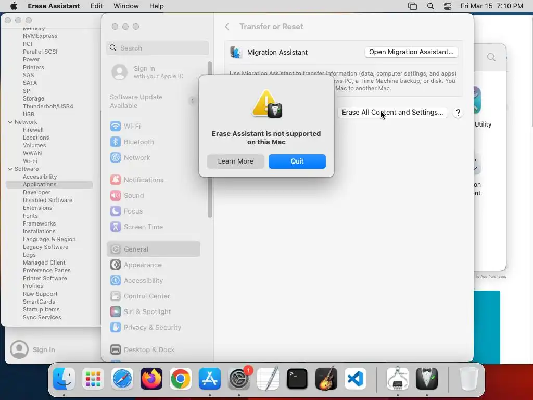The width and height of the screenshot is (533, 400).
Task: Open Software Update Available
Action: click(153, 102)
